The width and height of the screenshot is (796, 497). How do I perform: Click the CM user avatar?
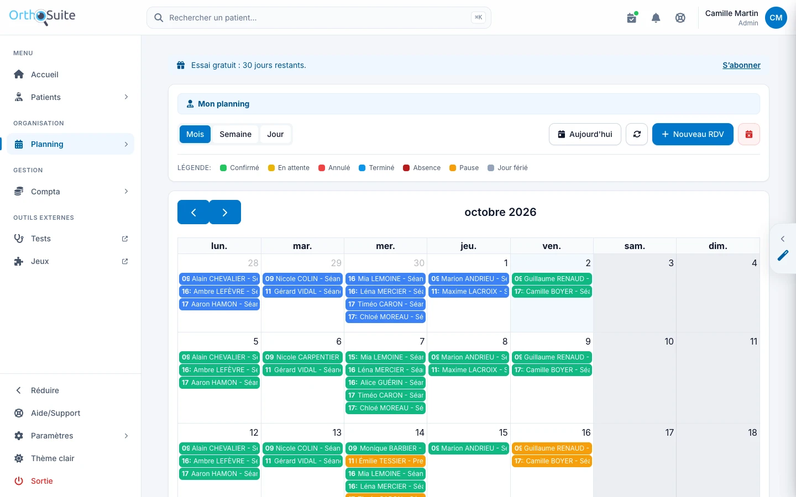(x=776, y=18)
